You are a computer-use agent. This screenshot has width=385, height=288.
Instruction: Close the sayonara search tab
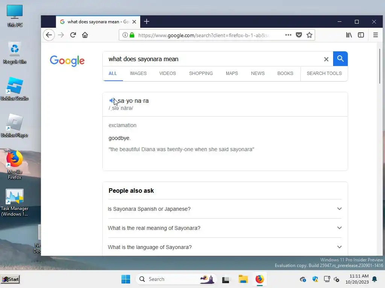134,22
